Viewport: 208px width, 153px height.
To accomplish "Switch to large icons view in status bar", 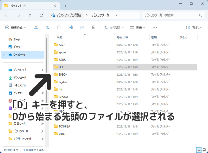I will pos(204,150).
